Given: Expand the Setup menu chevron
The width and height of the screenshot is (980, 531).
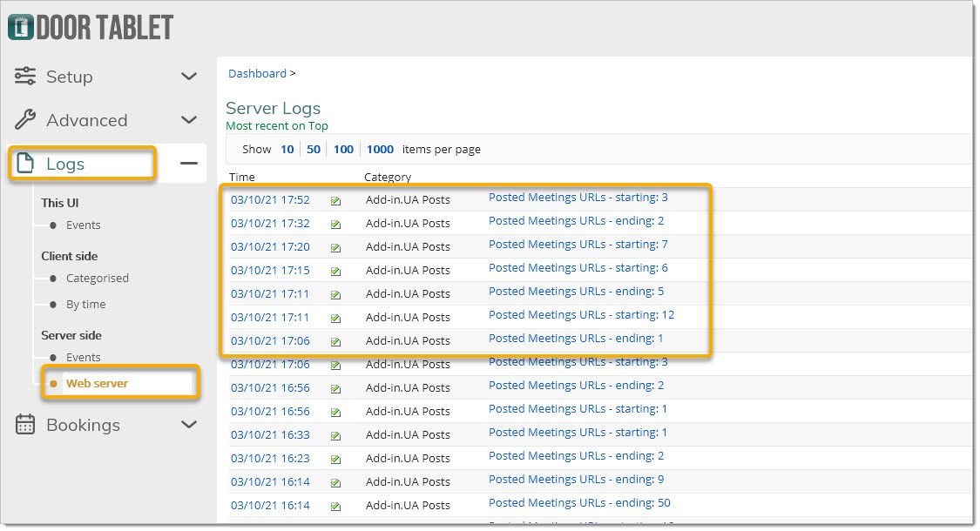Looking at the screenshot, I should click(189, 77).
